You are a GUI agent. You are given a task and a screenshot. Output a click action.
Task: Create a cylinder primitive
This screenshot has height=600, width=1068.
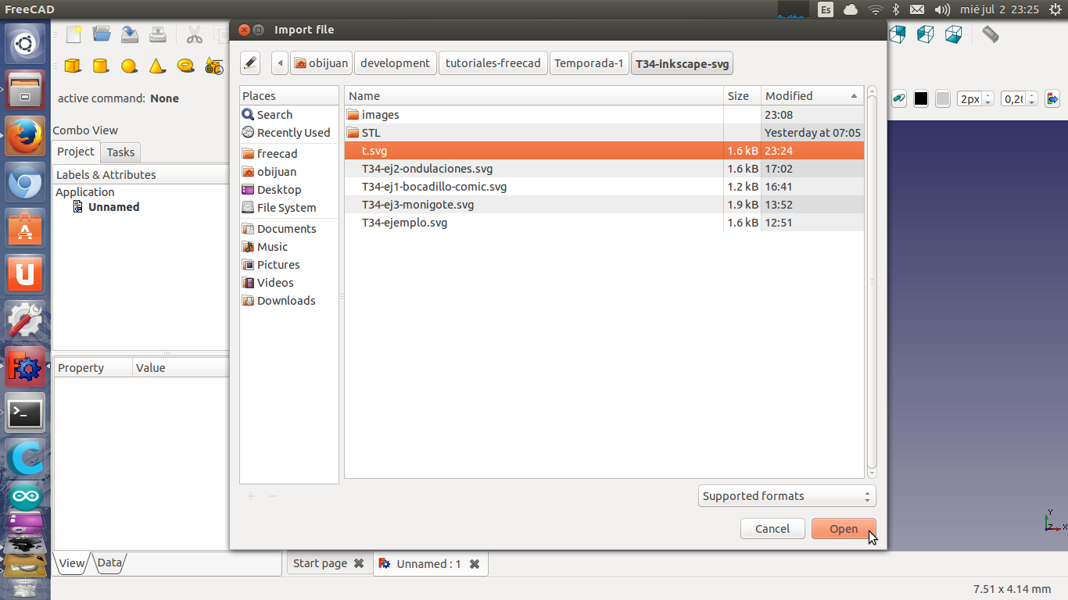pos(101,66)
